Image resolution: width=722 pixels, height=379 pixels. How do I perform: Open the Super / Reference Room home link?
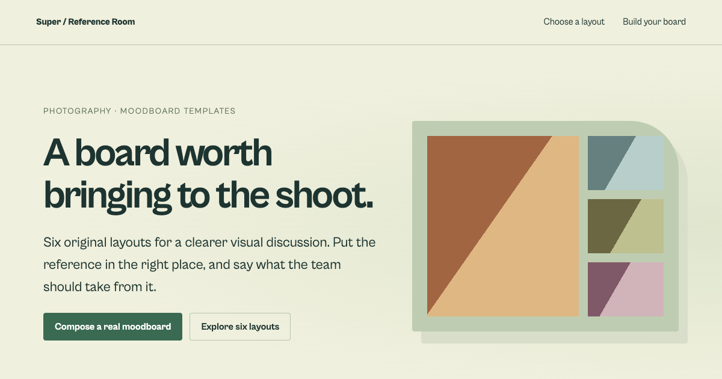click(85, 22)
